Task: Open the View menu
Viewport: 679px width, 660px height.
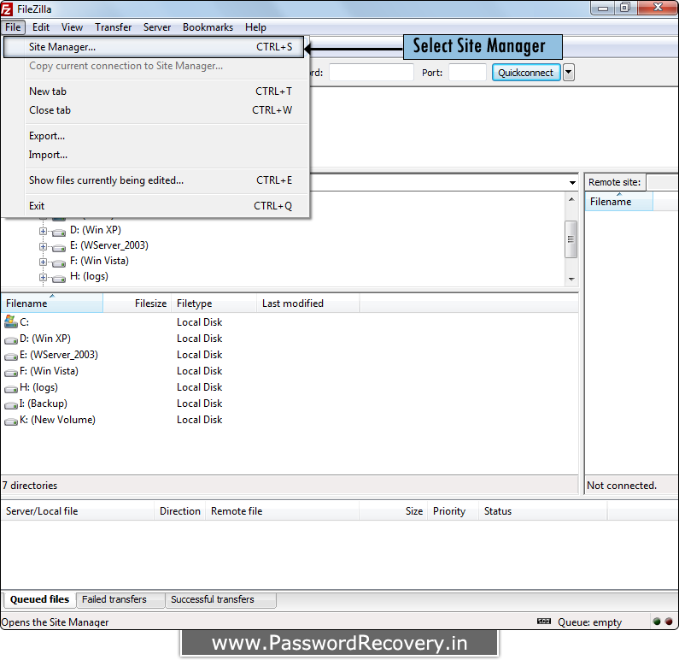Action: 72,27
